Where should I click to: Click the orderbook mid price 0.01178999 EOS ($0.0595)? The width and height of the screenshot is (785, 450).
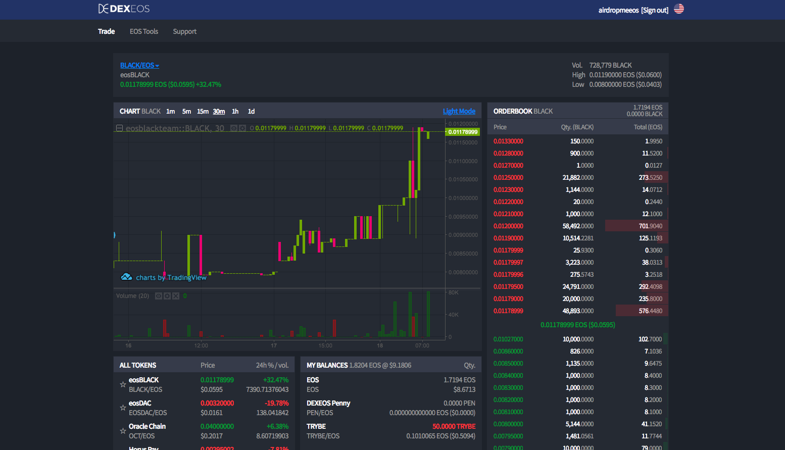coord(578,325)
